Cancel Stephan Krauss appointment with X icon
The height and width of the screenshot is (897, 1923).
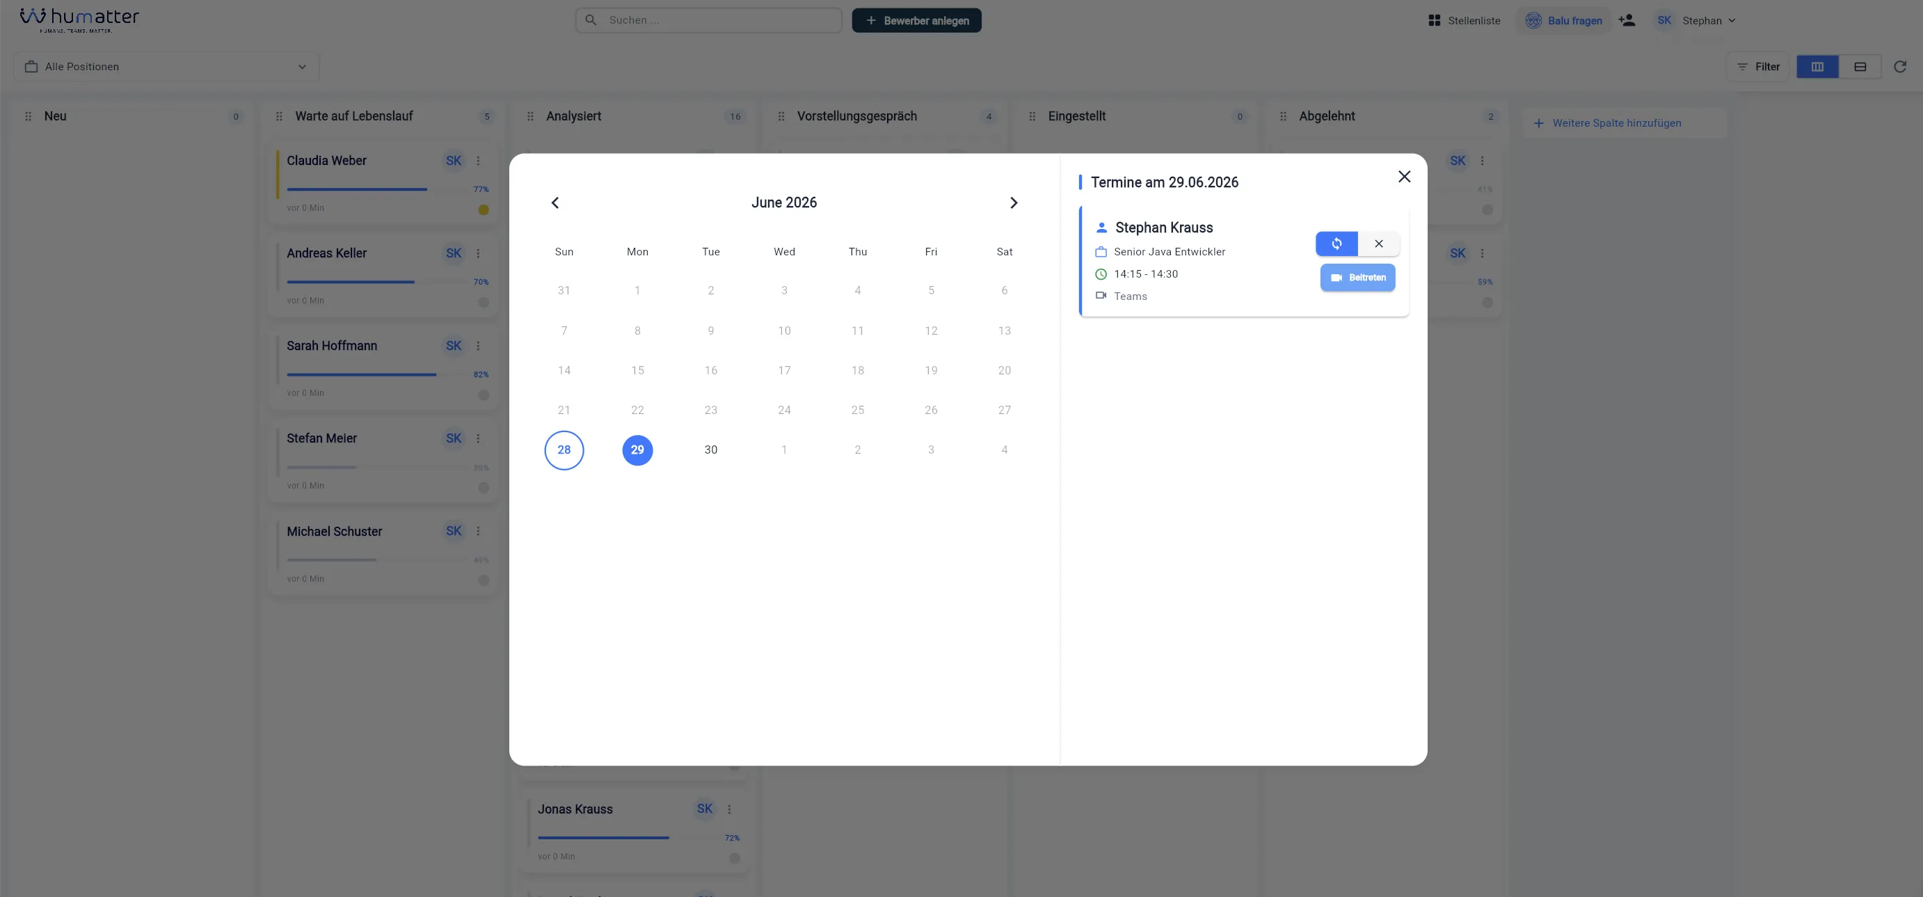tap(1379, 244)
